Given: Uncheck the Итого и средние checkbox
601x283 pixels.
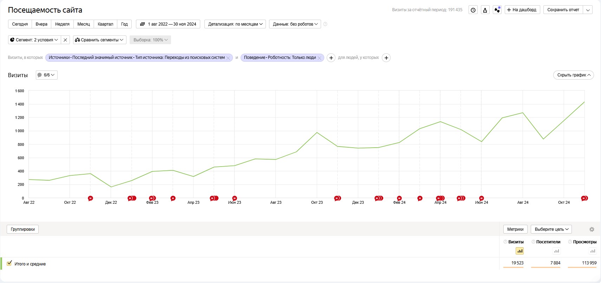Looking at the screenshot, I should pyautogui.click(x=9, y=263).
